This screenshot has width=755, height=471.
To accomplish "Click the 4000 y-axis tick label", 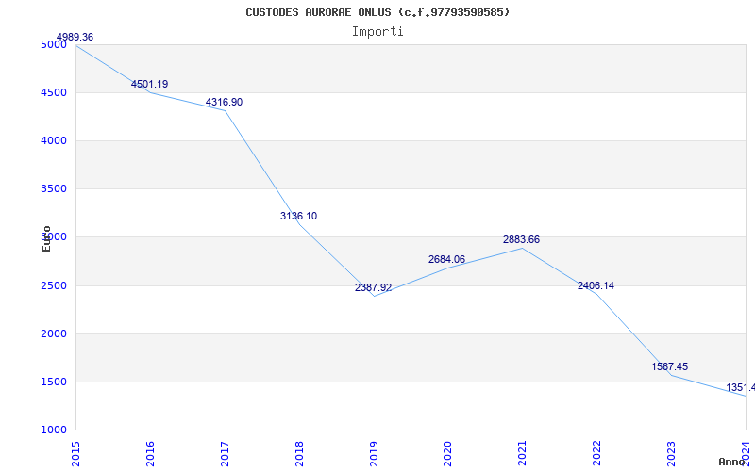I will [x=54, y=140].
